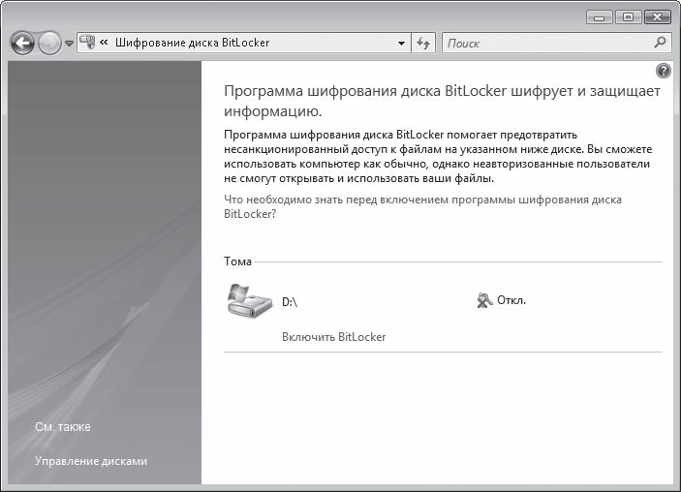
Task: Click the Control Panel icon in address bar
Action: point(86,43)
